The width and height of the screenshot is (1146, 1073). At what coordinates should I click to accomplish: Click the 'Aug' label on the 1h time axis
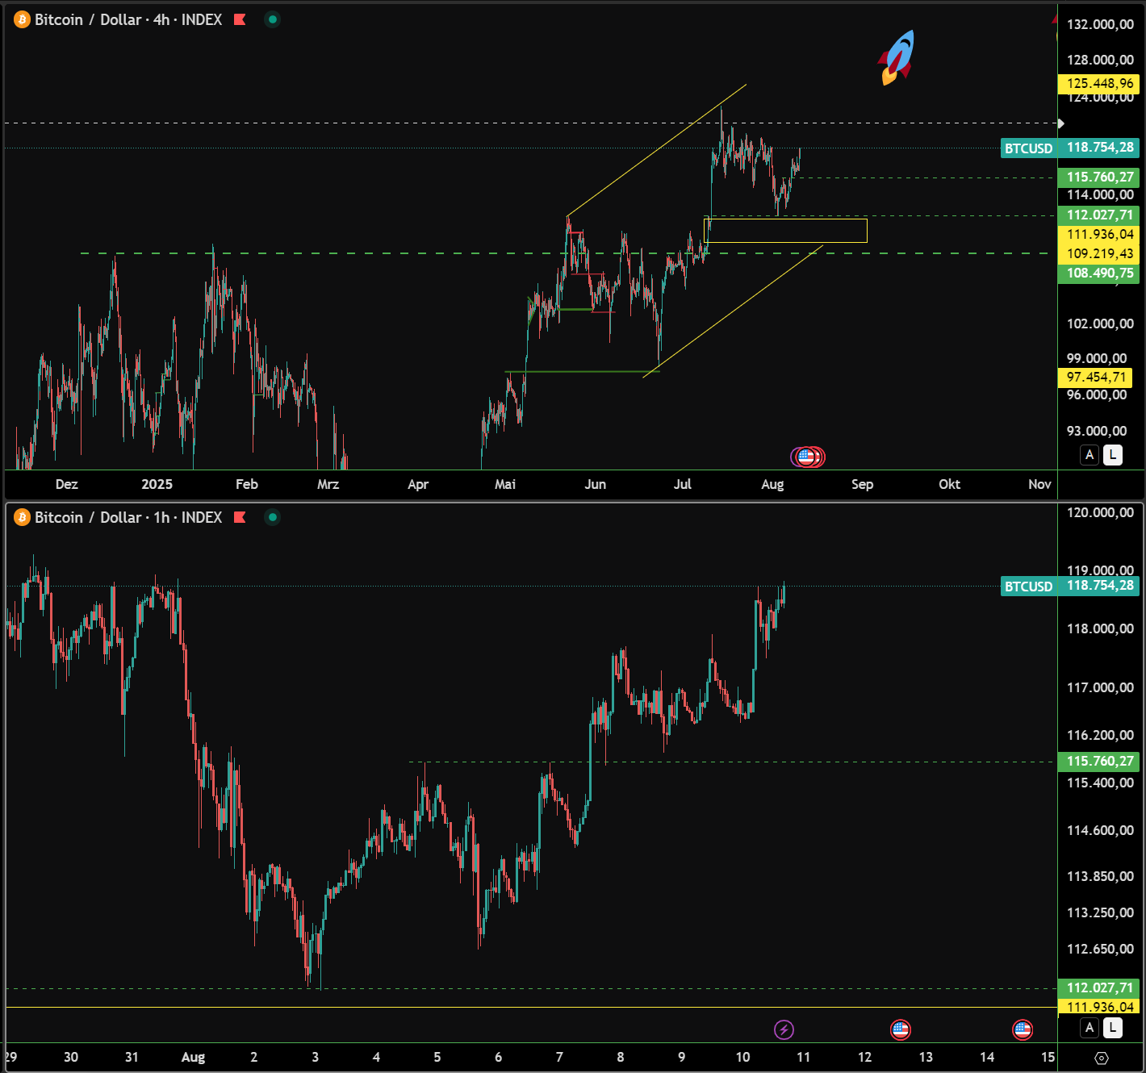193,1057
